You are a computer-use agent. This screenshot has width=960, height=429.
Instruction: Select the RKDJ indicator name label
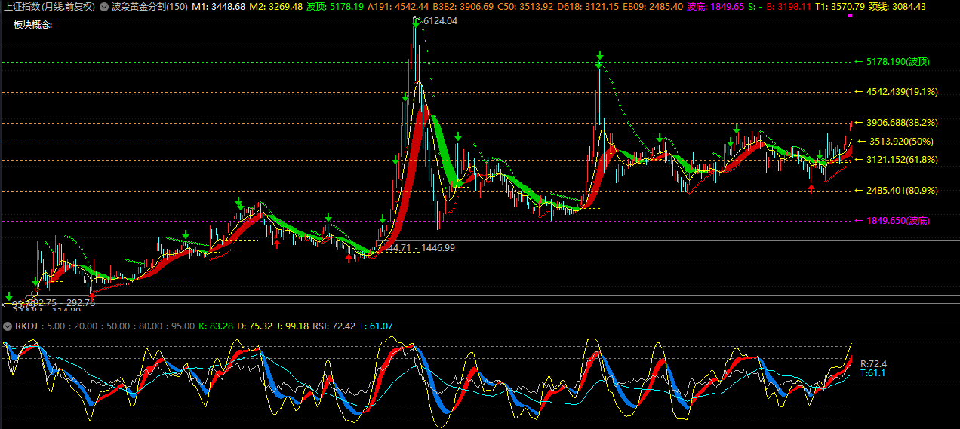tap(26, 326)
